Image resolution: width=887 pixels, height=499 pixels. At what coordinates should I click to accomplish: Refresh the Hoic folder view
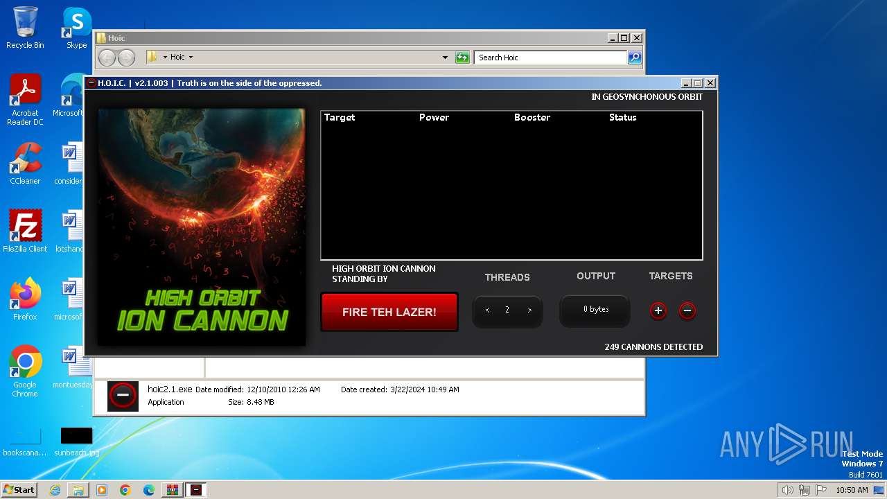462,58
